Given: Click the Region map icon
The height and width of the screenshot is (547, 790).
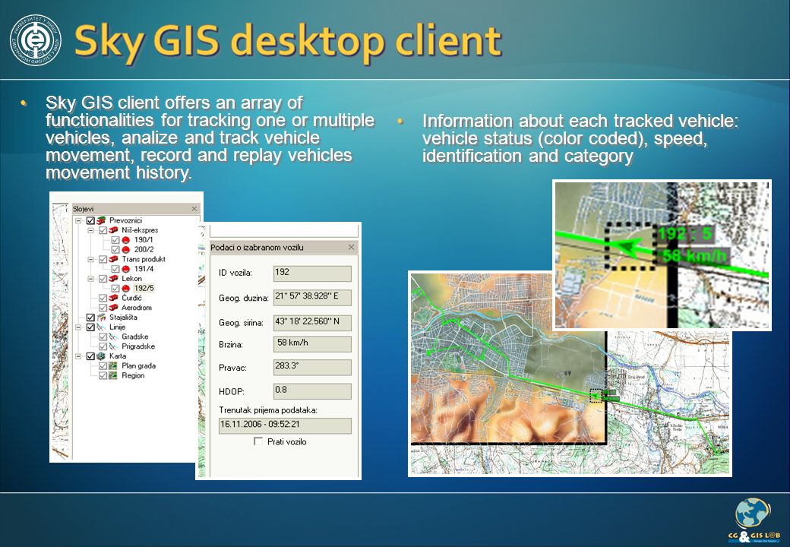Looking at the screenshot, I should point(113,376).
